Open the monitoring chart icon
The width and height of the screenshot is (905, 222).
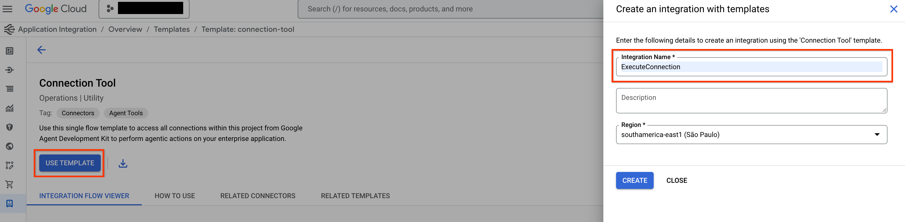(10, 109)
